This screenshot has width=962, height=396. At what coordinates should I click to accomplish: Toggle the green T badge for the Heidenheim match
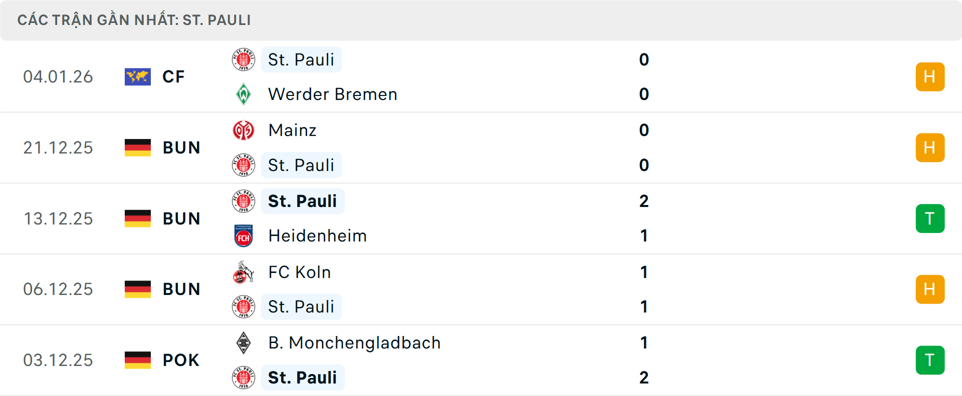(930, 218)
